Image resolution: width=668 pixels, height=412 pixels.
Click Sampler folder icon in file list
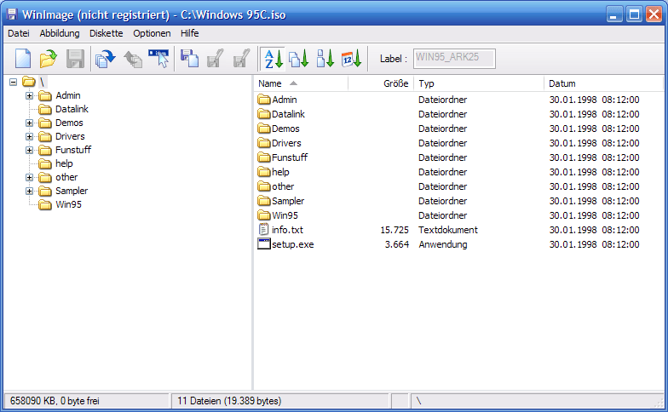tap(264, 201)
